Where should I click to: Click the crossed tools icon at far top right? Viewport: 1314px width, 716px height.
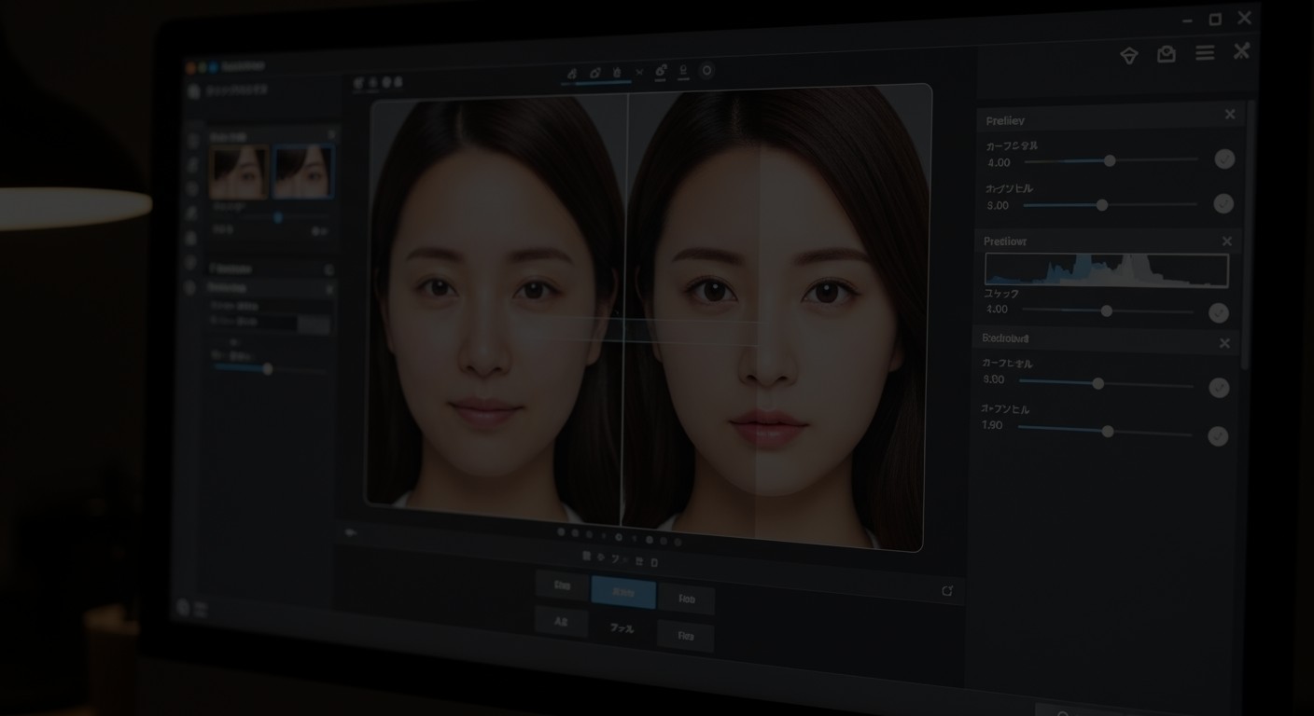(x=1241, y=51)
